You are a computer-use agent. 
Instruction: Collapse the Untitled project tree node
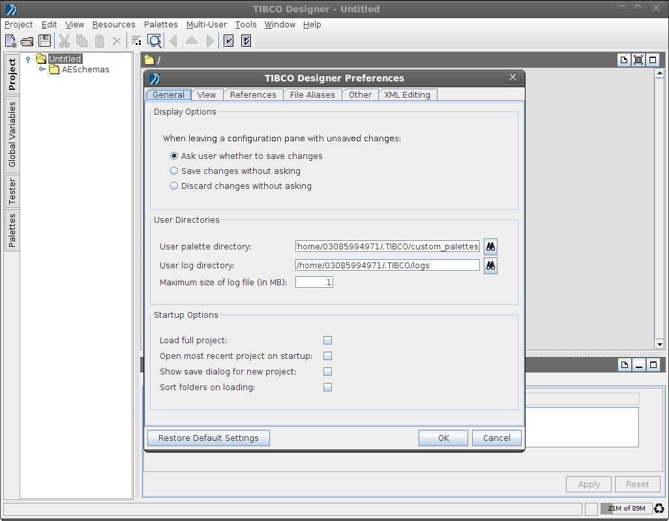(x=28, y=59)
